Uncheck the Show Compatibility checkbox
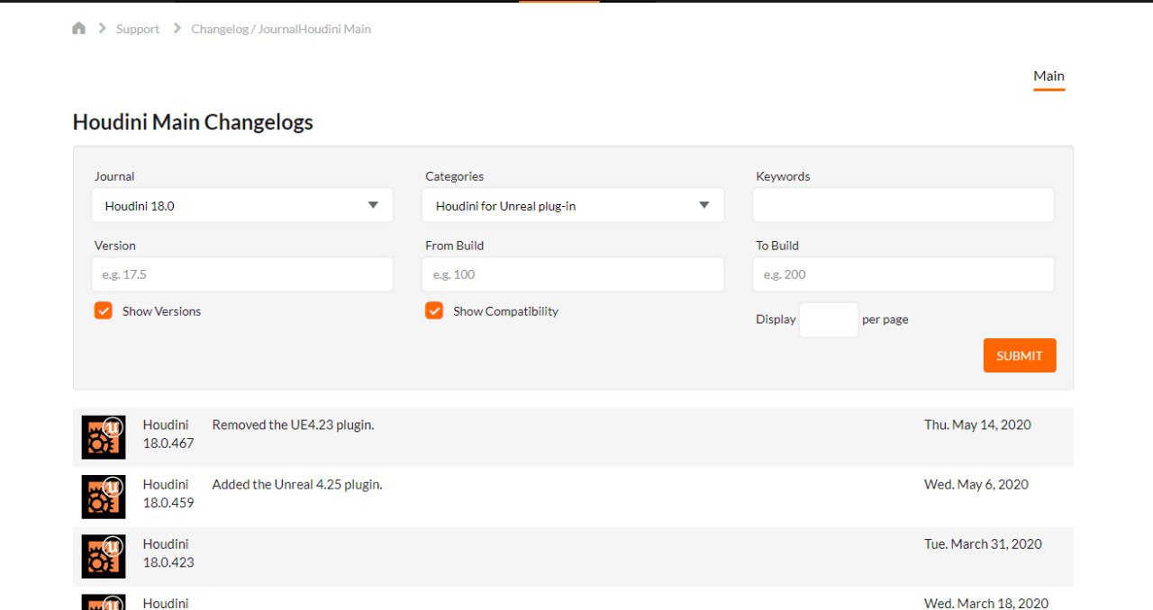Screen dimensions: 1153x610 click(x=434, y=310)
